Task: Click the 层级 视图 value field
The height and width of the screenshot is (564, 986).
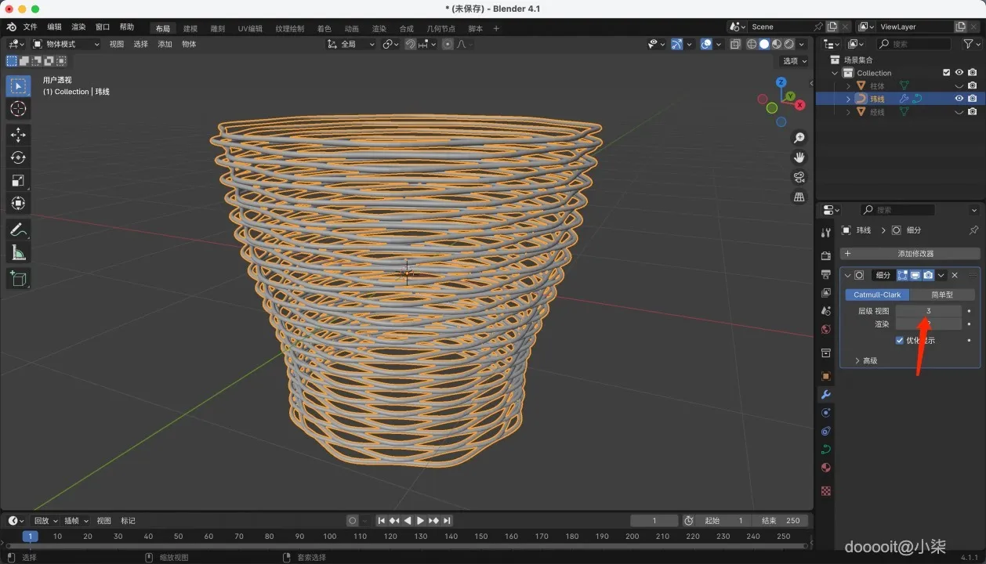Action: 929,311
